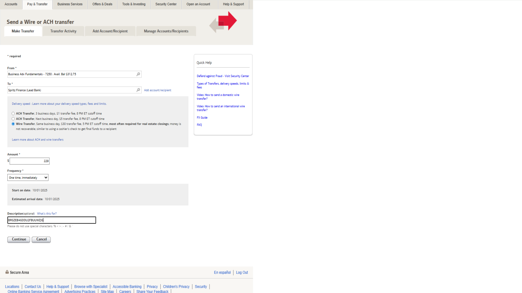The height and width of the screenshot is (293, 522).
Task: Select the Wire Transfer radio button
Action: [x=13, y=124]
